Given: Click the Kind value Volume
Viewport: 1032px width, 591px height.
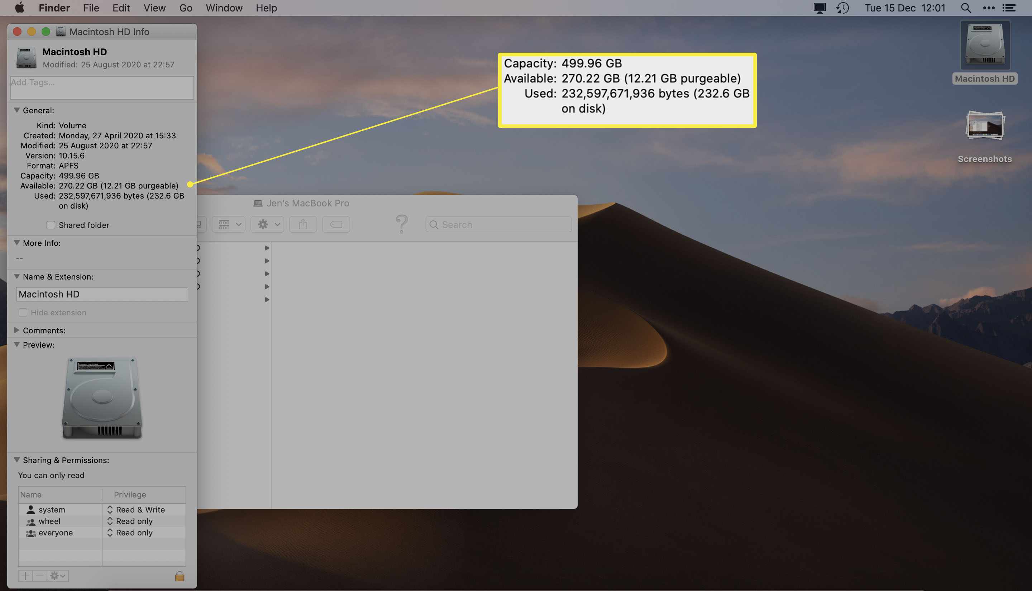Looking at the screenshot, I should [72, 125].
